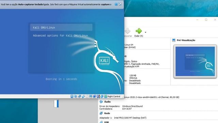Select the Kali GNU/Linux boot entry
218x123 pixels.
tap(61, 27)
